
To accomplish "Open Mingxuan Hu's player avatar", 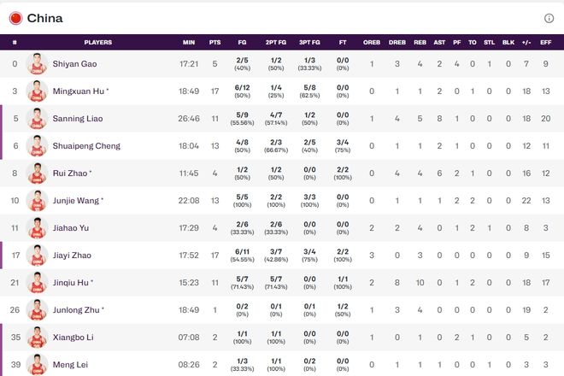I will 37,91.
